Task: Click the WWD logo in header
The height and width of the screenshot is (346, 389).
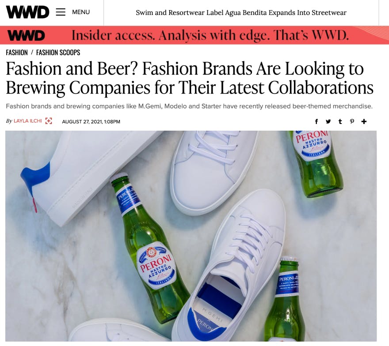Action: [27, 12]
